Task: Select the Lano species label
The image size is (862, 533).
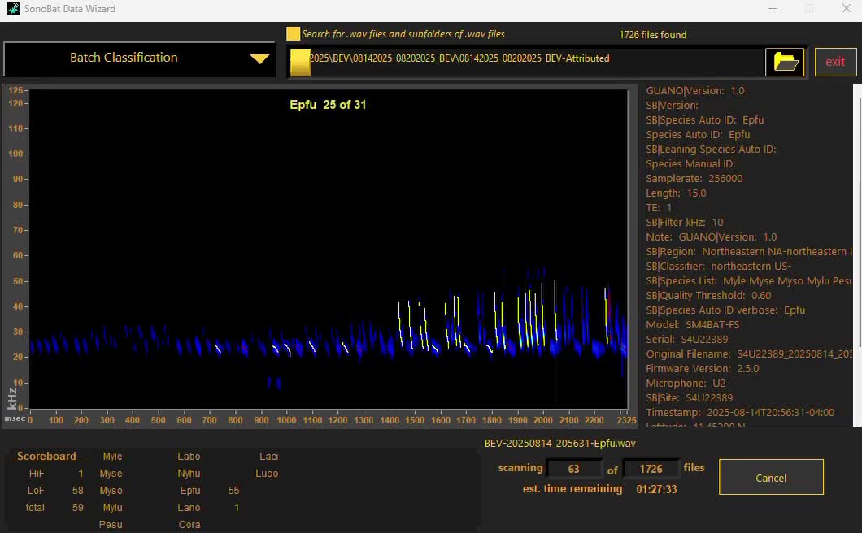Action: click(x=189, y=508)
